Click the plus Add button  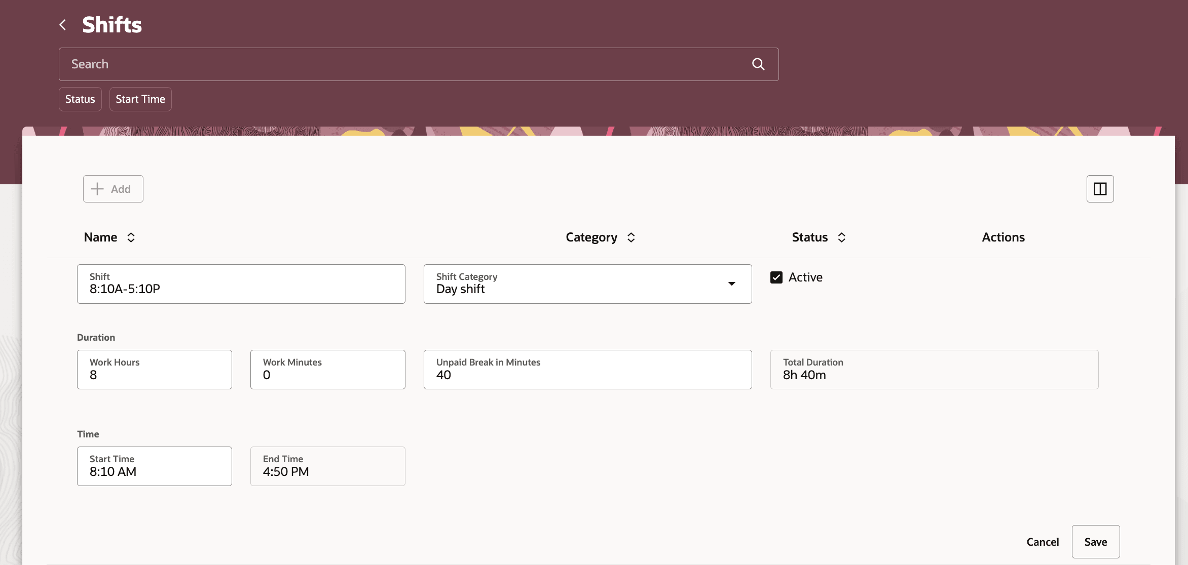coord(113,189)
